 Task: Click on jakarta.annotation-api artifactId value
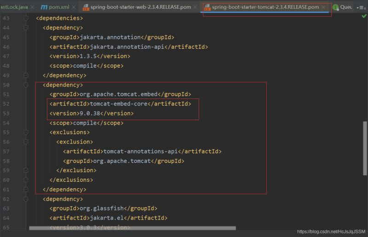click(x=127, y=47)
